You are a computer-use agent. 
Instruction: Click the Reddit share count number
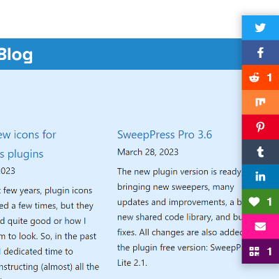click(269, 77)
